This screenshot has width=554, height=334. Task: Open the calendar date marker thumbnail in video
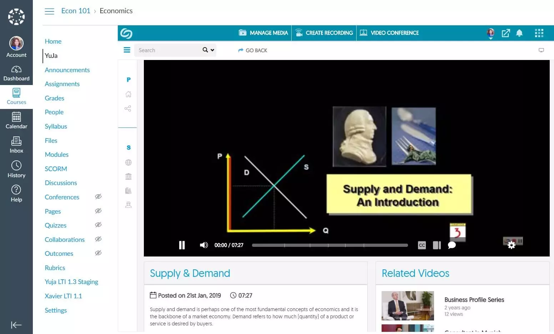(x=458, y=232)
